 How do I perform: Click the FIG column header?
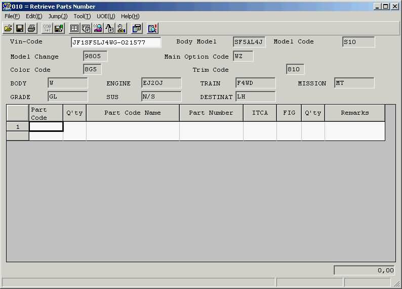tap(289, 113)
